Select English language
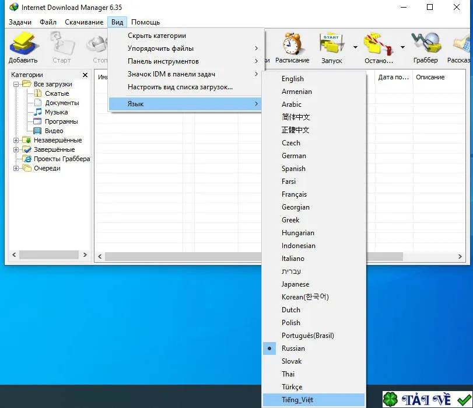473x408 pixels. pyautogui.click(x=314, y=79)
